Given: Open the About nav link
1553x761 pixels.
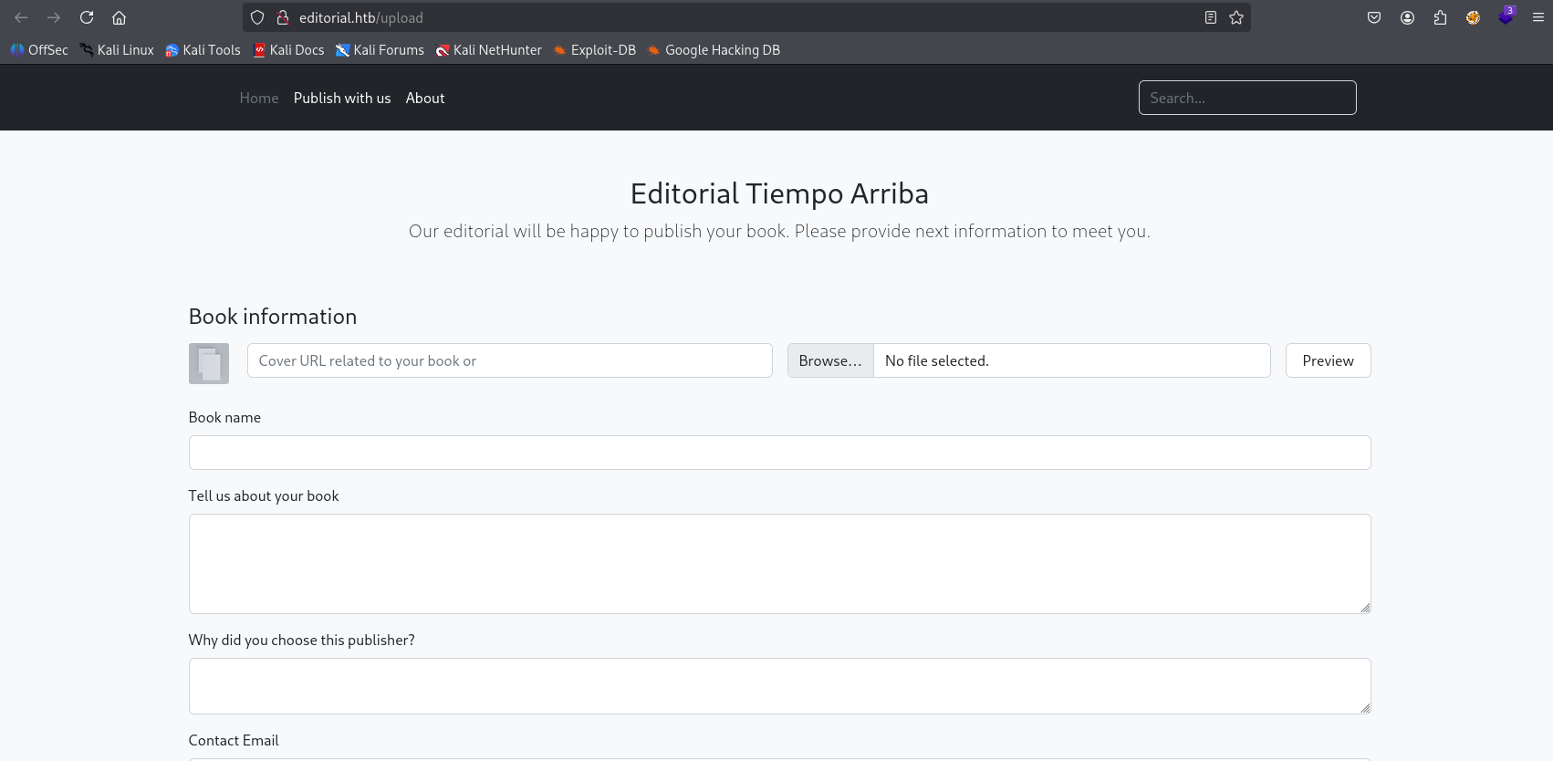Looking at the screenshot, I should 425,98.
